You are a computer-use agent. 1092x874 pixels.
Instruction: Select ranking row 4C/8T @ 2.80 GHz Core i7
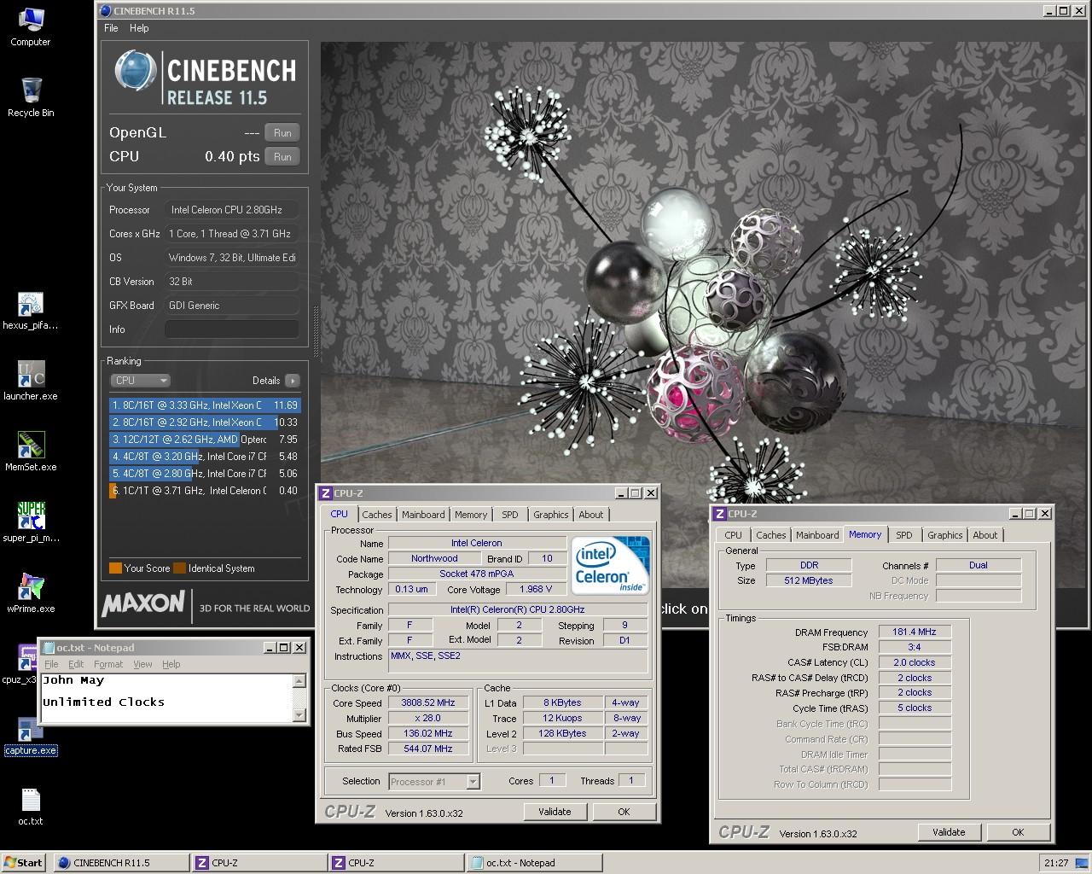point(205,474)
